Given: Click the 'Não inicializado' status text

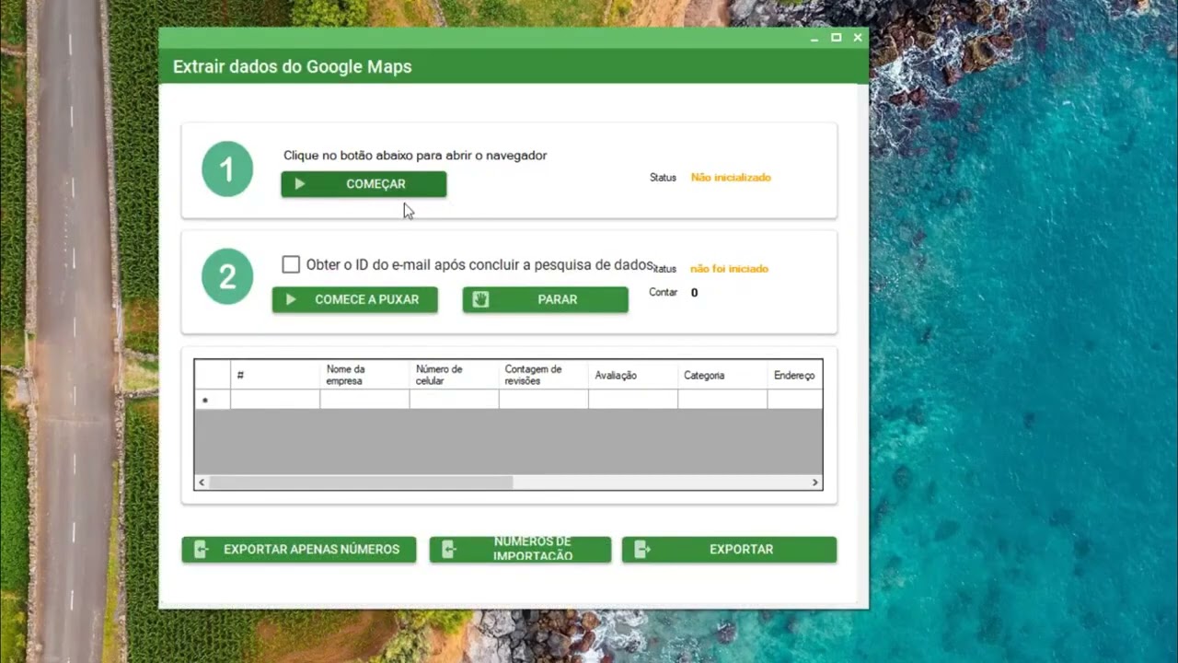Looking at the screenshot, I should tap(731, 178).
